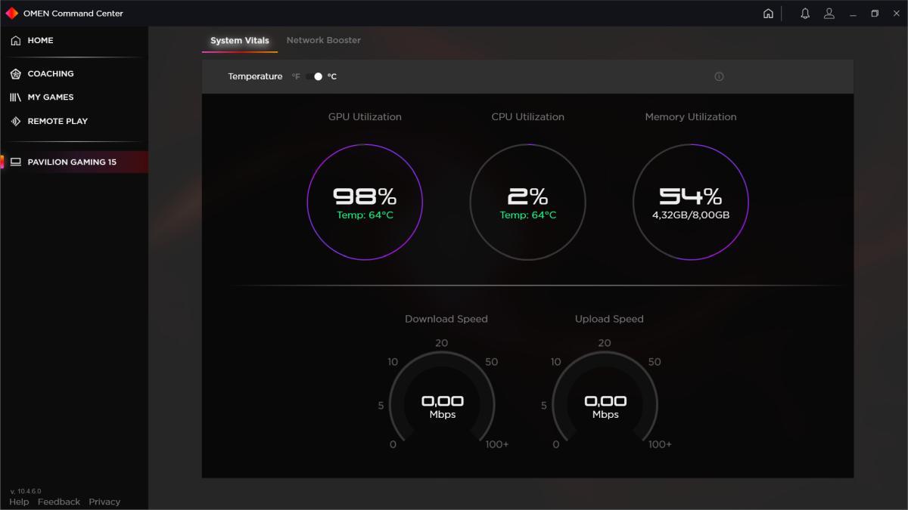This screenshot has width=908, height=510.
Task: Click the OMEN Command Center window title
Action: pyautogui.click(x=73, y=14)
